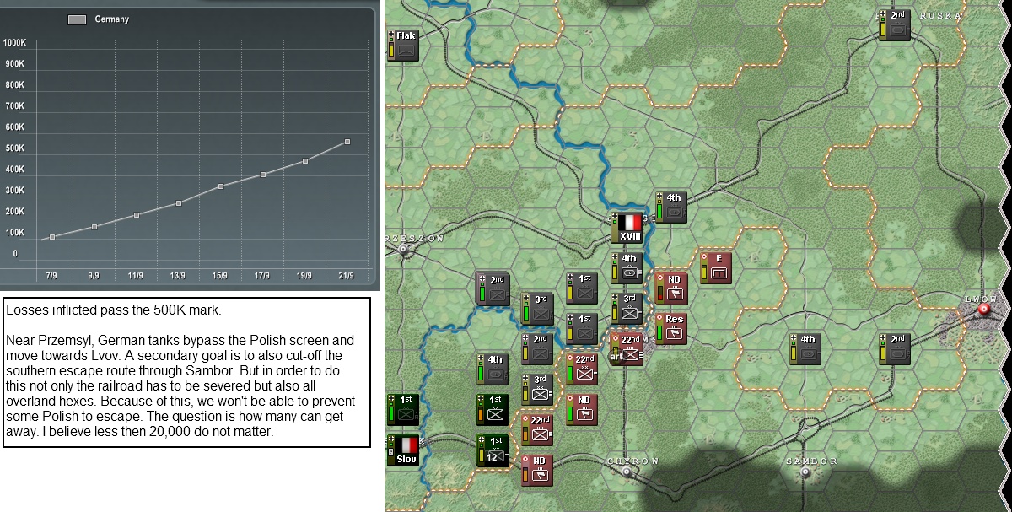Click the 13/9 data point on losses graph

pyautogui.click(x=179, y=203)
